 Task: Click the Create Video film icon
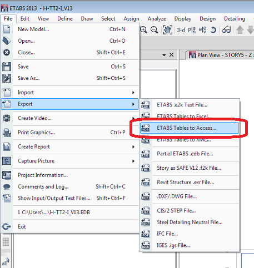click(7, 118)
